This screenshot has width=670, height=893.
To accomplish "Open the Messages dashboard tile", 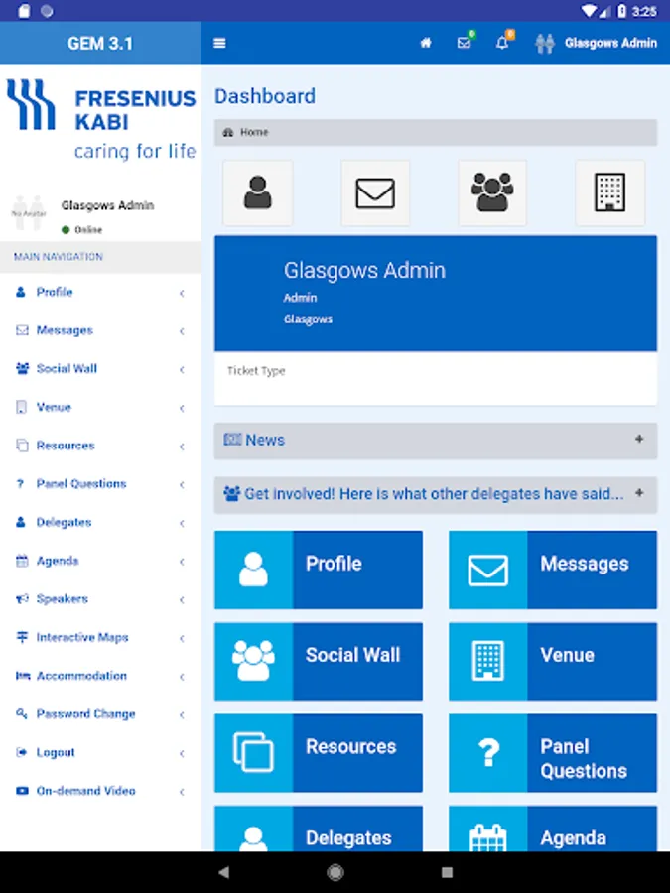I will [553, 571].
